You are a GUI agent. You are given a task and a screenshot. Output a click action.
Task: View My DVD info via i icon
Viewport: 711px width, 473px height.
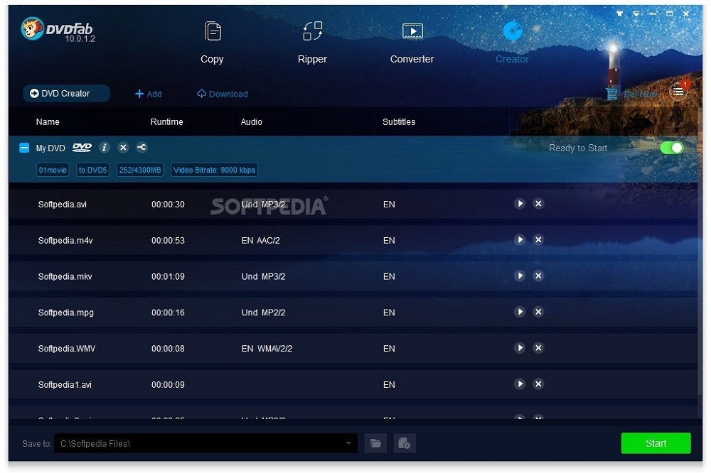click(104, 148)
